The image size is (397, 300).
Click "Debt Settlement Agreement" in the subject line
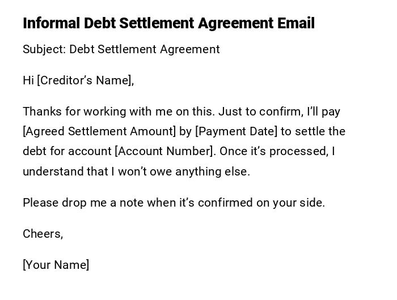pyautogui.click(x=145, y=49)
